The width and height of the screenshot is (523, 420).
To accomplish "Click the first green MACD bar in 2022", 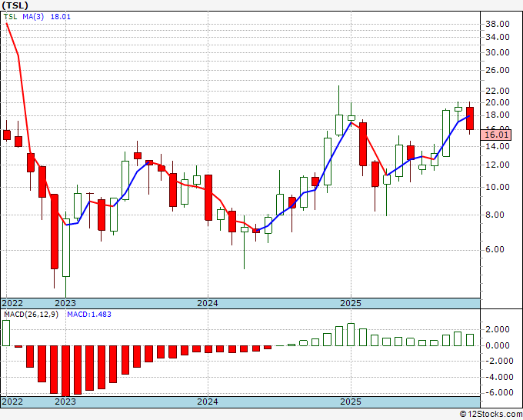I will (6, 333).
